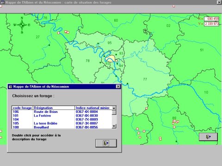The image size is (222, 166).
Task: Click the list scrollbar up arrow
Action: (x=114, y=108)
